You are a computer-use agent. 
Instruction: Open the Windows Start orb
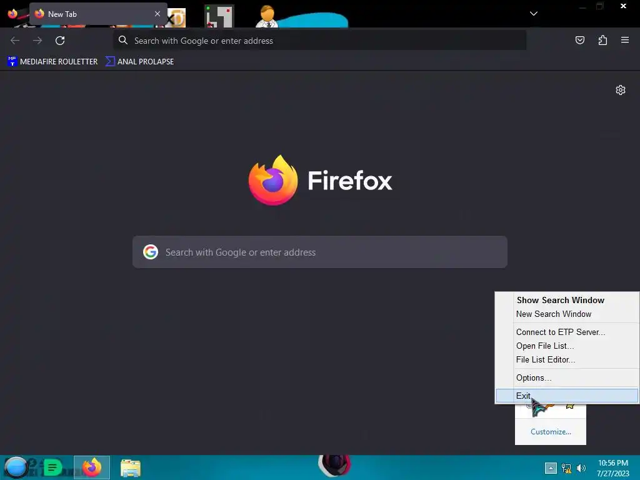point(16,467)
